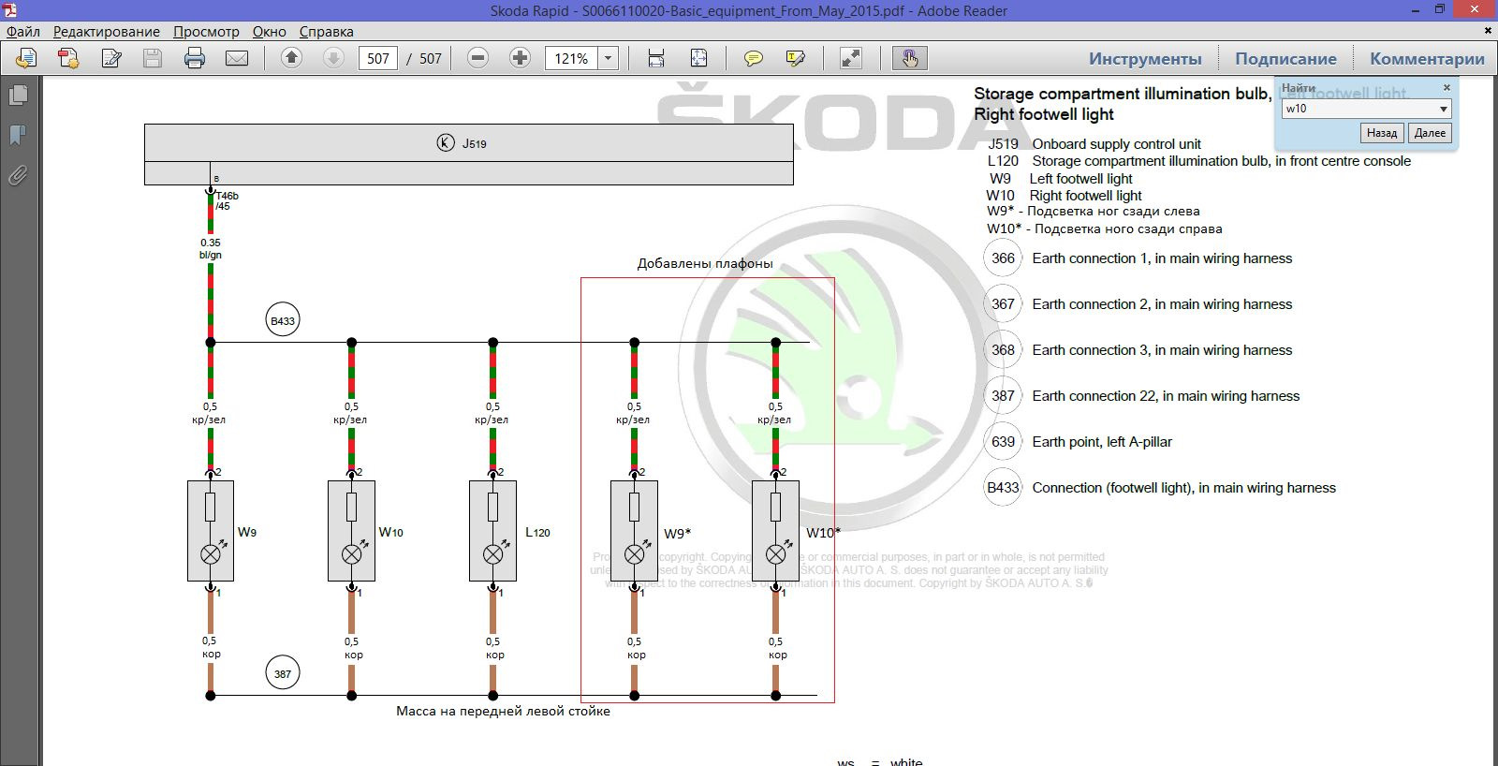Toggle the touch mode hand icon

pyautogui.click(x=909, y=58)
